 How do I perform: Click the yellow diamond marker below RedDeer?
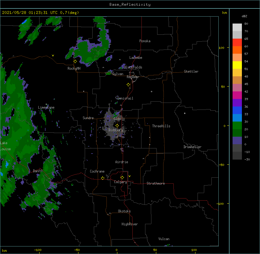click(128, 85)
